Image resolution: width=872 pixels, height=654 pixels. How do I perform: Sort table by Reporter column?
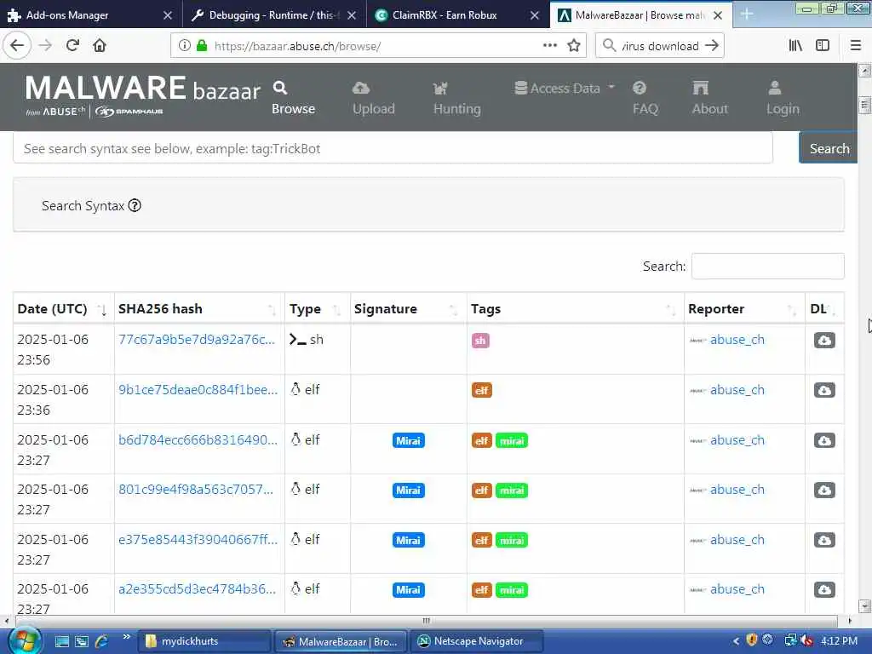coord(744,308)
